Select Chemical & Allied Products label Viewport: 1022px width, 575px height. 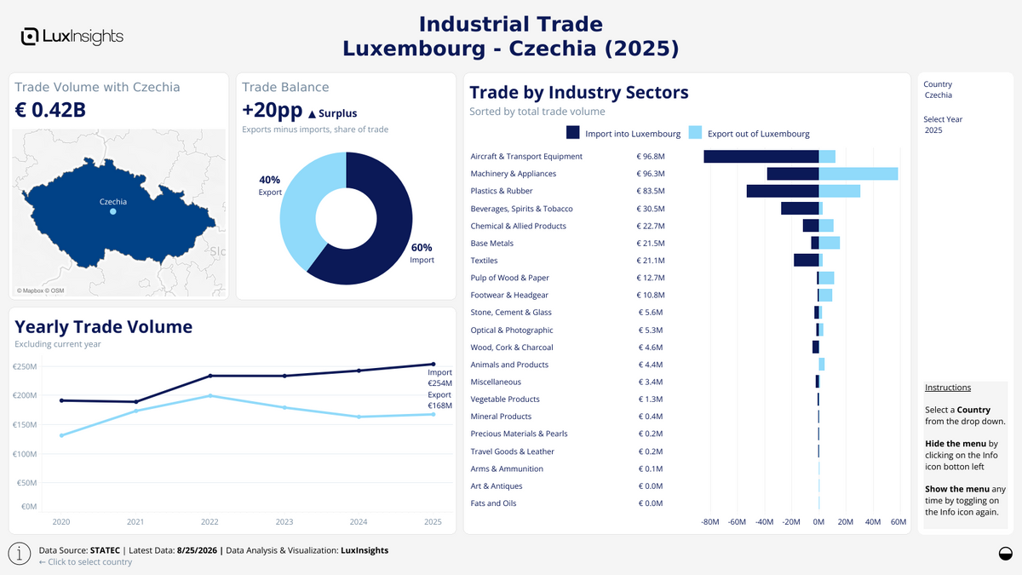[x=518, y=226]
